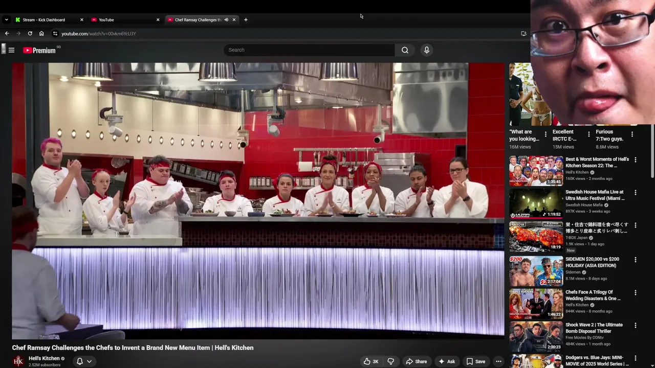Go back to the previous page

click(7, 33)
